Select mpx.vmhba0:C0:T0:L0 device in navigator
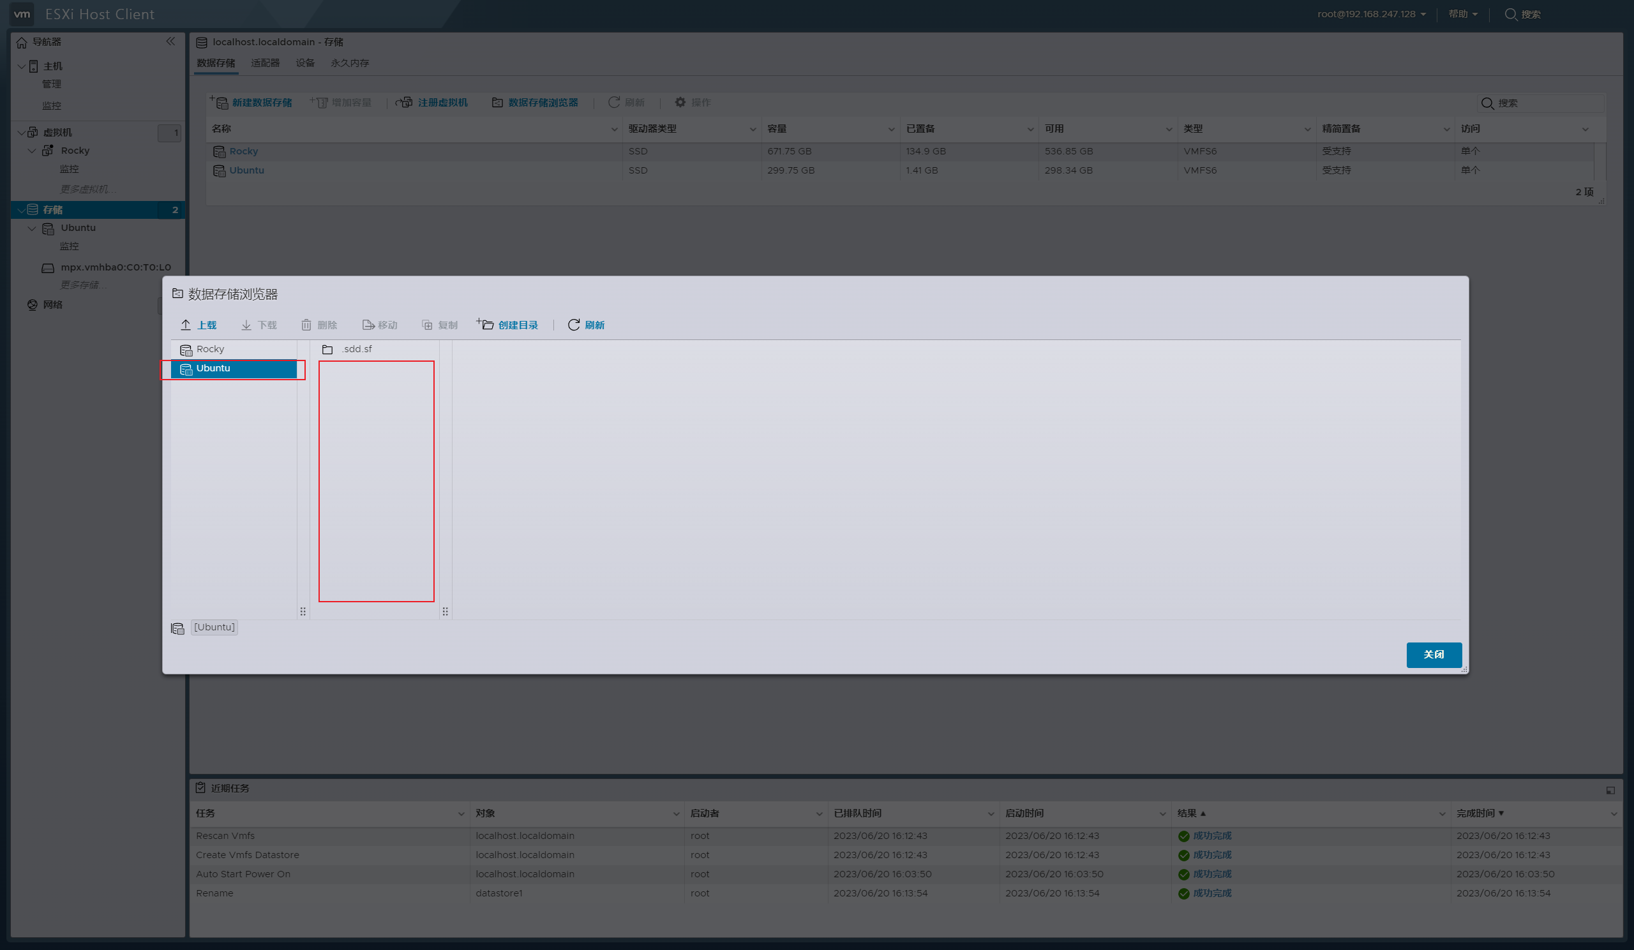 (x=116, y=267)
